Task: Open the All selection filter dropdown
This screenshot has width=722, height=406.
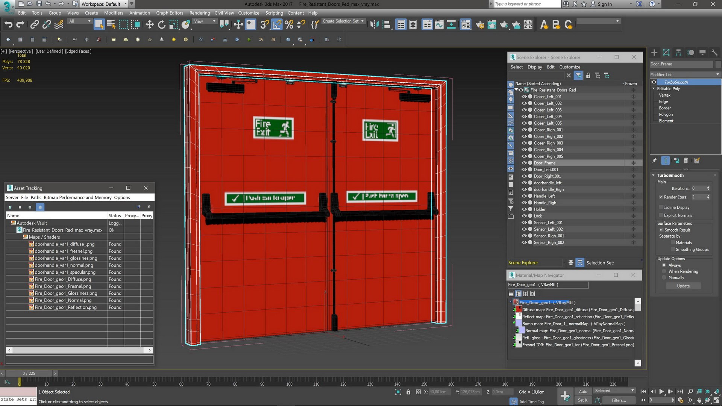Action: [80, 21]
